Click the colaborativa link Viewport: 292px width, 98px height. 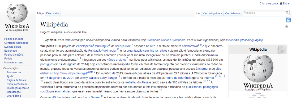coord(190,46)
